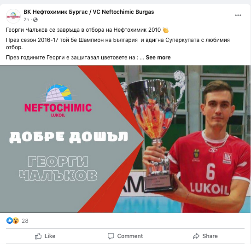Expand post text with See more
The image size is (251, 244).
[x=158, y=58]
